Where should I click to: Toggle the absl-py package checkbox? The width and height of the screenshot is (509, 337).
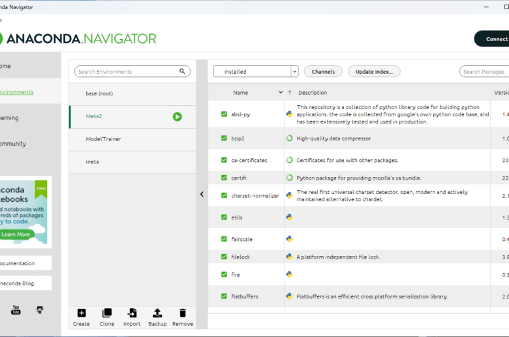224,114
